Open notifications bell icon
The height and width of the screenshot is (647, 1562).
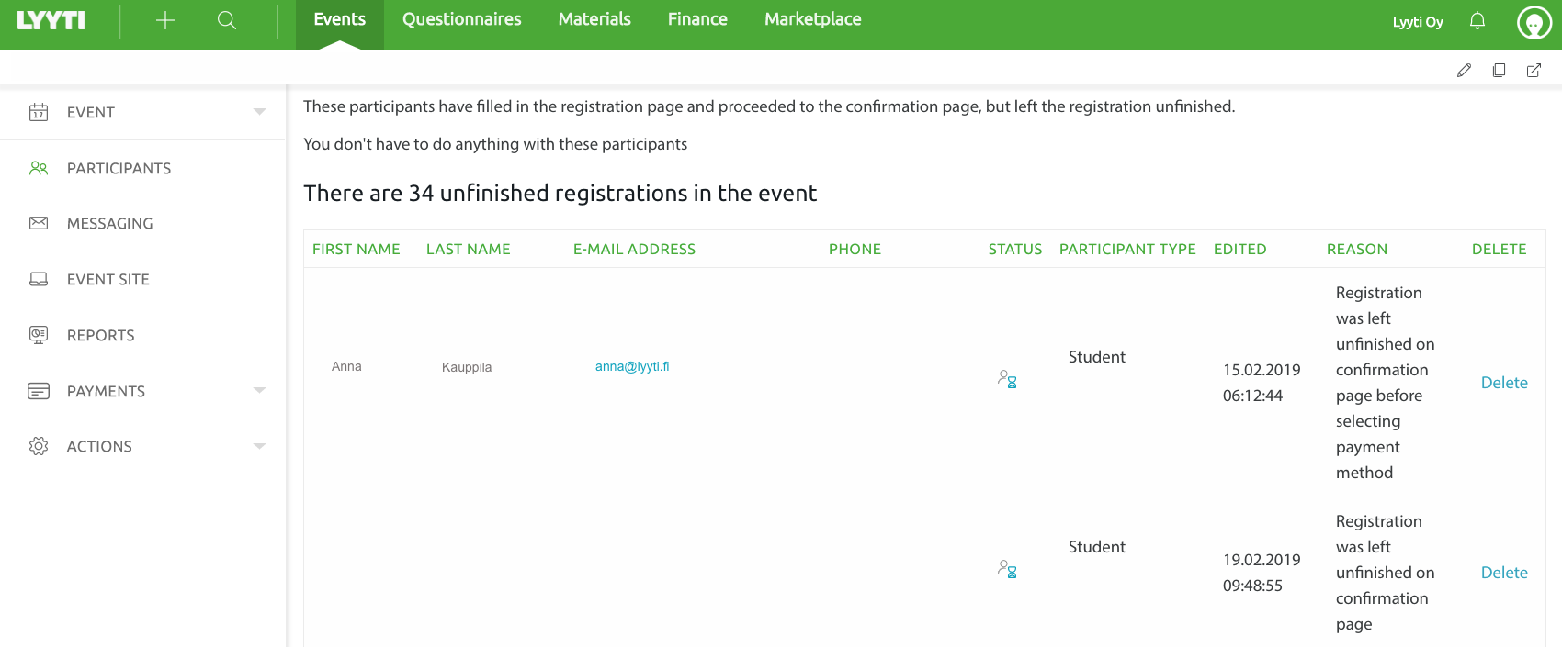(1477, 20)
